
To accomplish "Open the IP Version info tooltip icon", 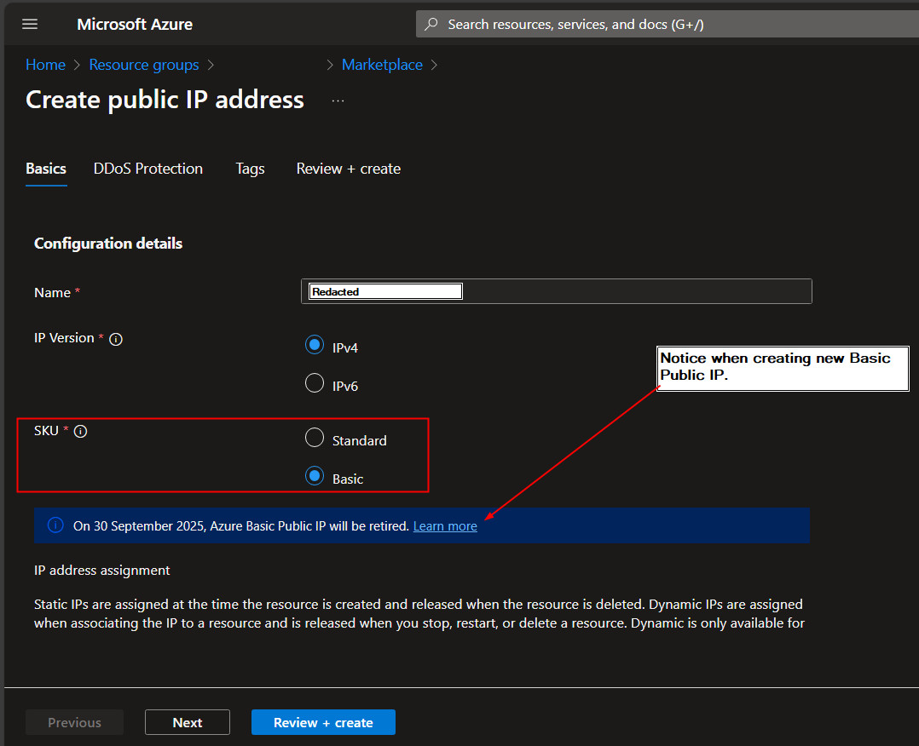I will [x=116, y=339].
